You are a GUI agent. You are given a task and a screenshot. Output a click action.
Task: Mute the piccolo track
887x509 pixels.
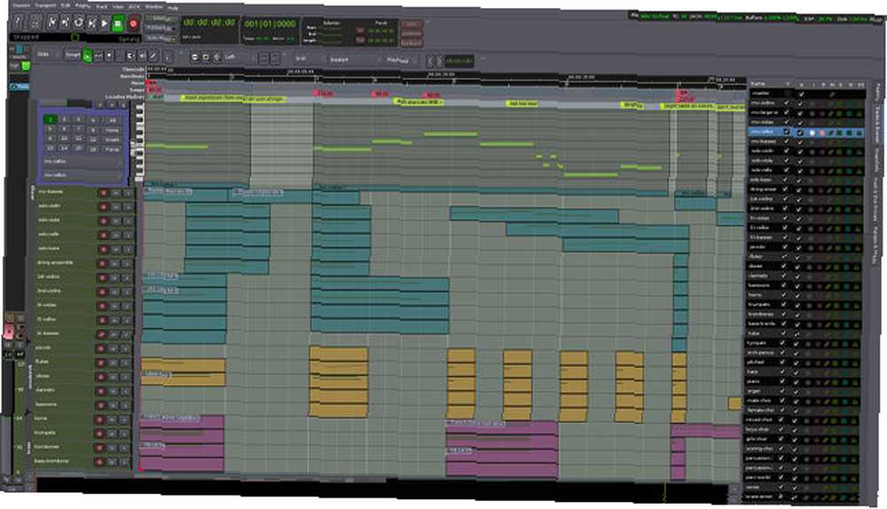[x=114, y=348]
